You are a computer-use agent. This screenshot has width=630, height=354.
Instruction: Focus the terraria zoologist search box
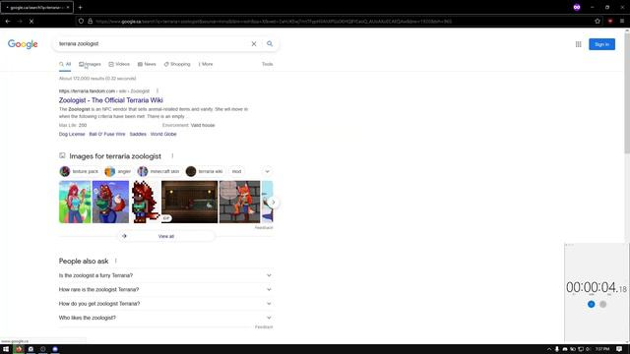153,43
